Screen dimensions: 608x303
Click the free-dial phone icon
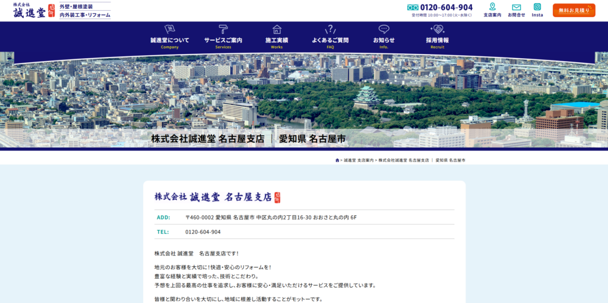click(413, 7)
